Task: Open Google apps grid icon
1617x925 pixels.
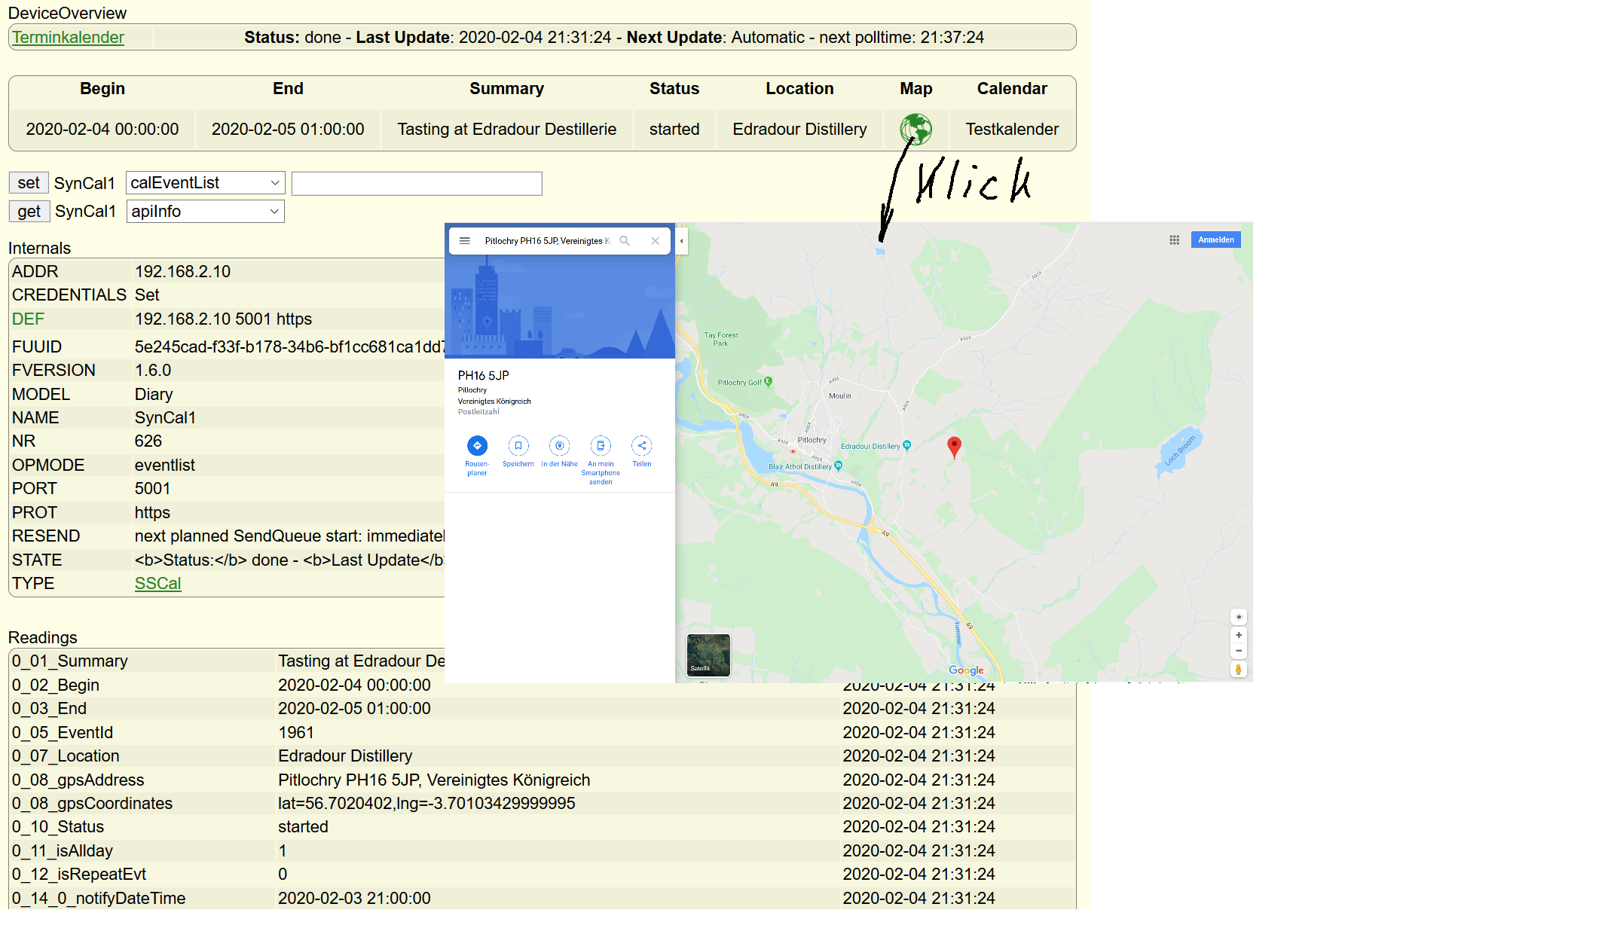Action: tap(1174, 240)
